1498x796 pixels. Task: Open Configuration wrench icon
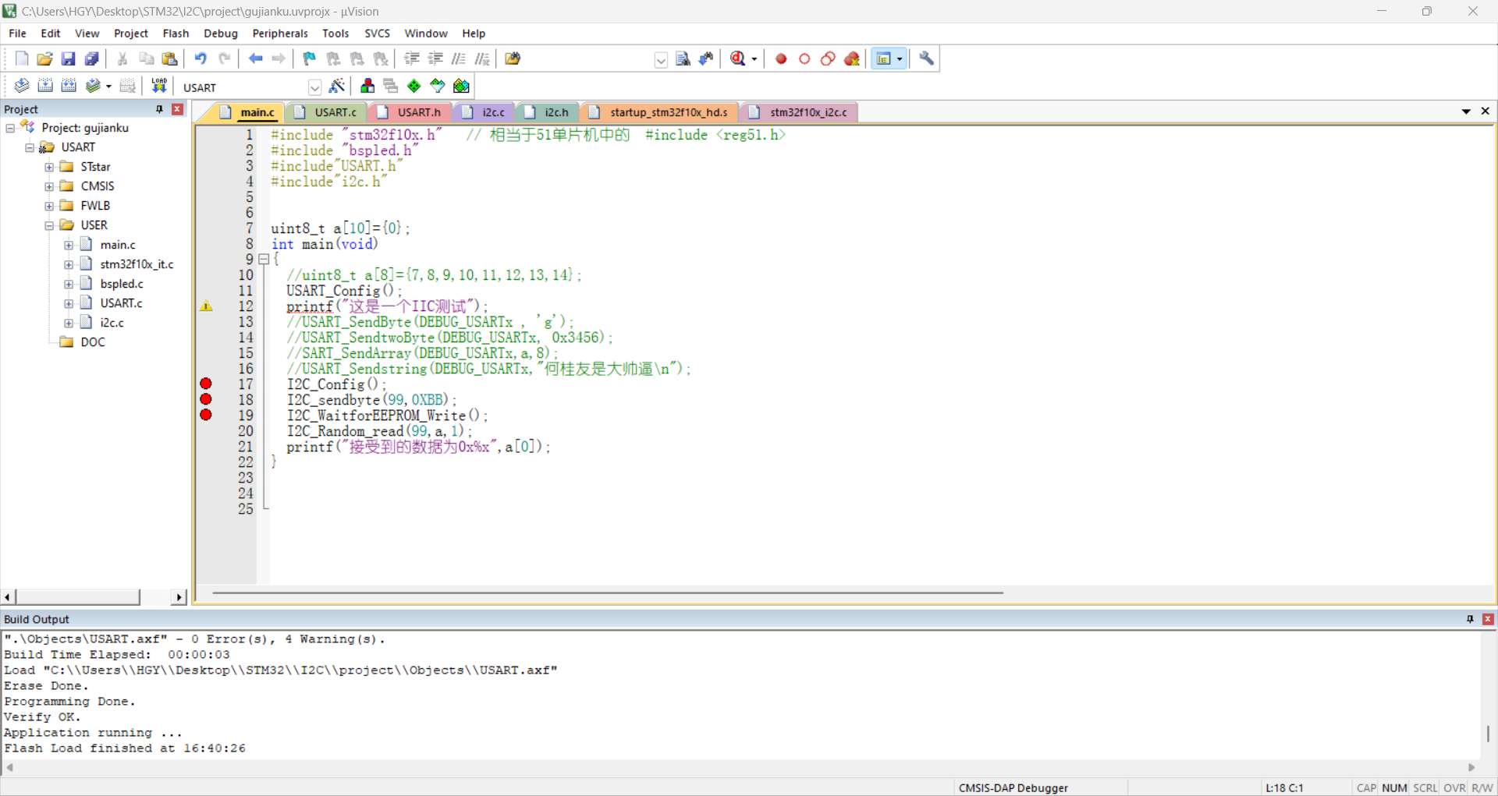(926, 58)
